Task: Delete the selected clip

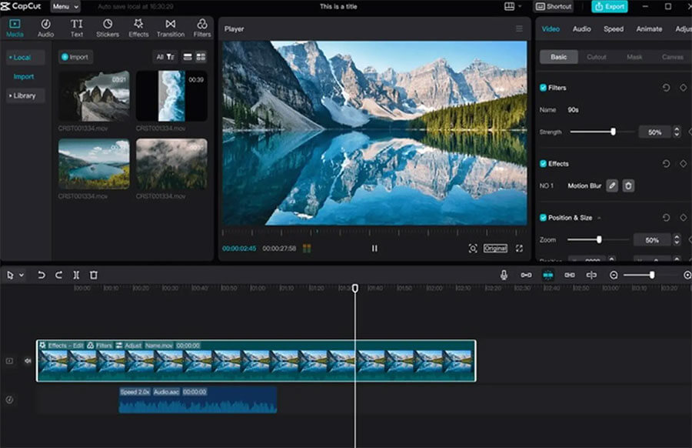Action: (x=94, y=276)
